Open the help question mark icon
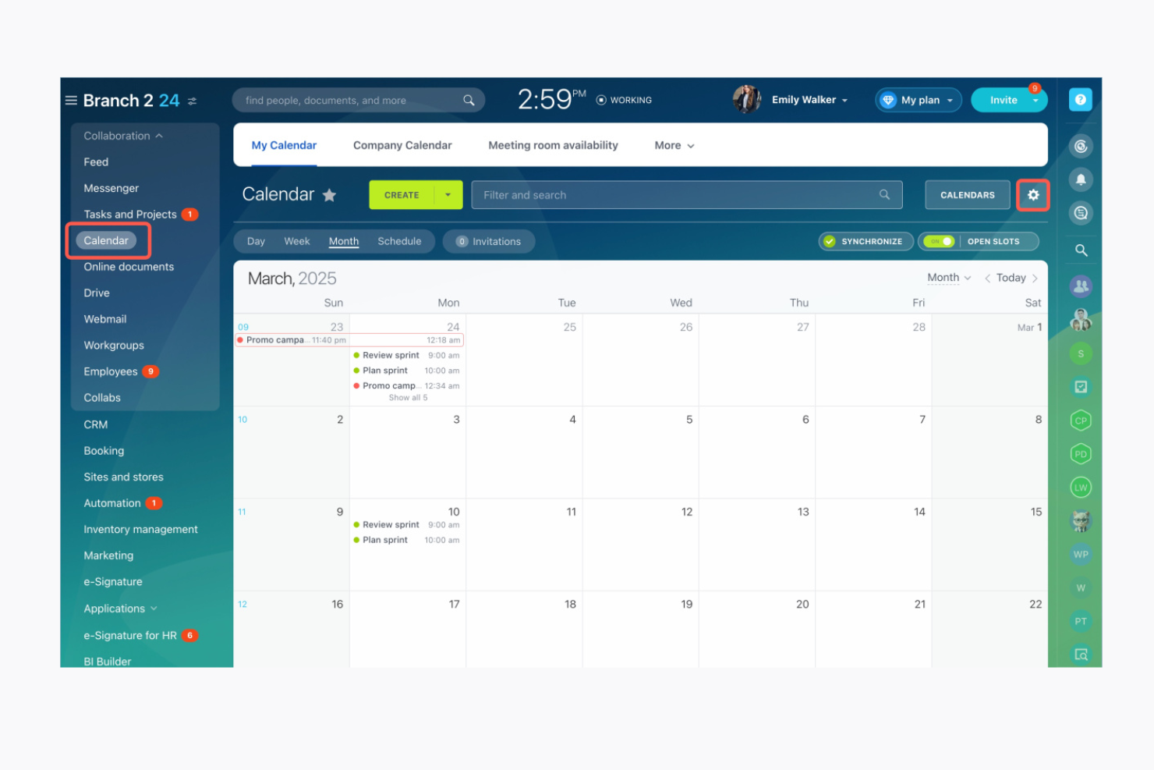The image size is (1154, 770). (x=1081, y=100)
